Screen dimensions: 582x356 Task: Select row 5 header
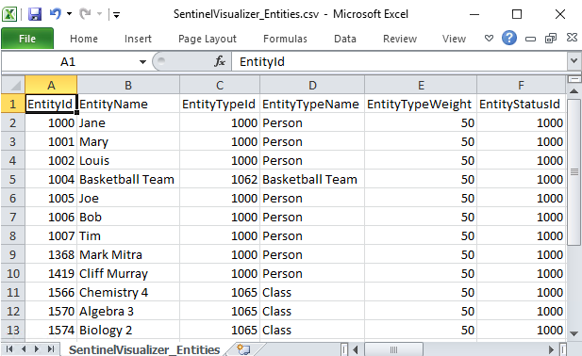12,179
